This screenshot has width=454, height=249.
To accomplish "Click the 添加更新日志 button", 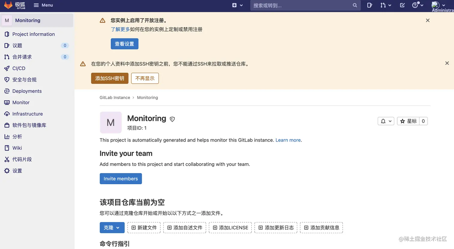I will pyautogui.click(x=276, y=228).
